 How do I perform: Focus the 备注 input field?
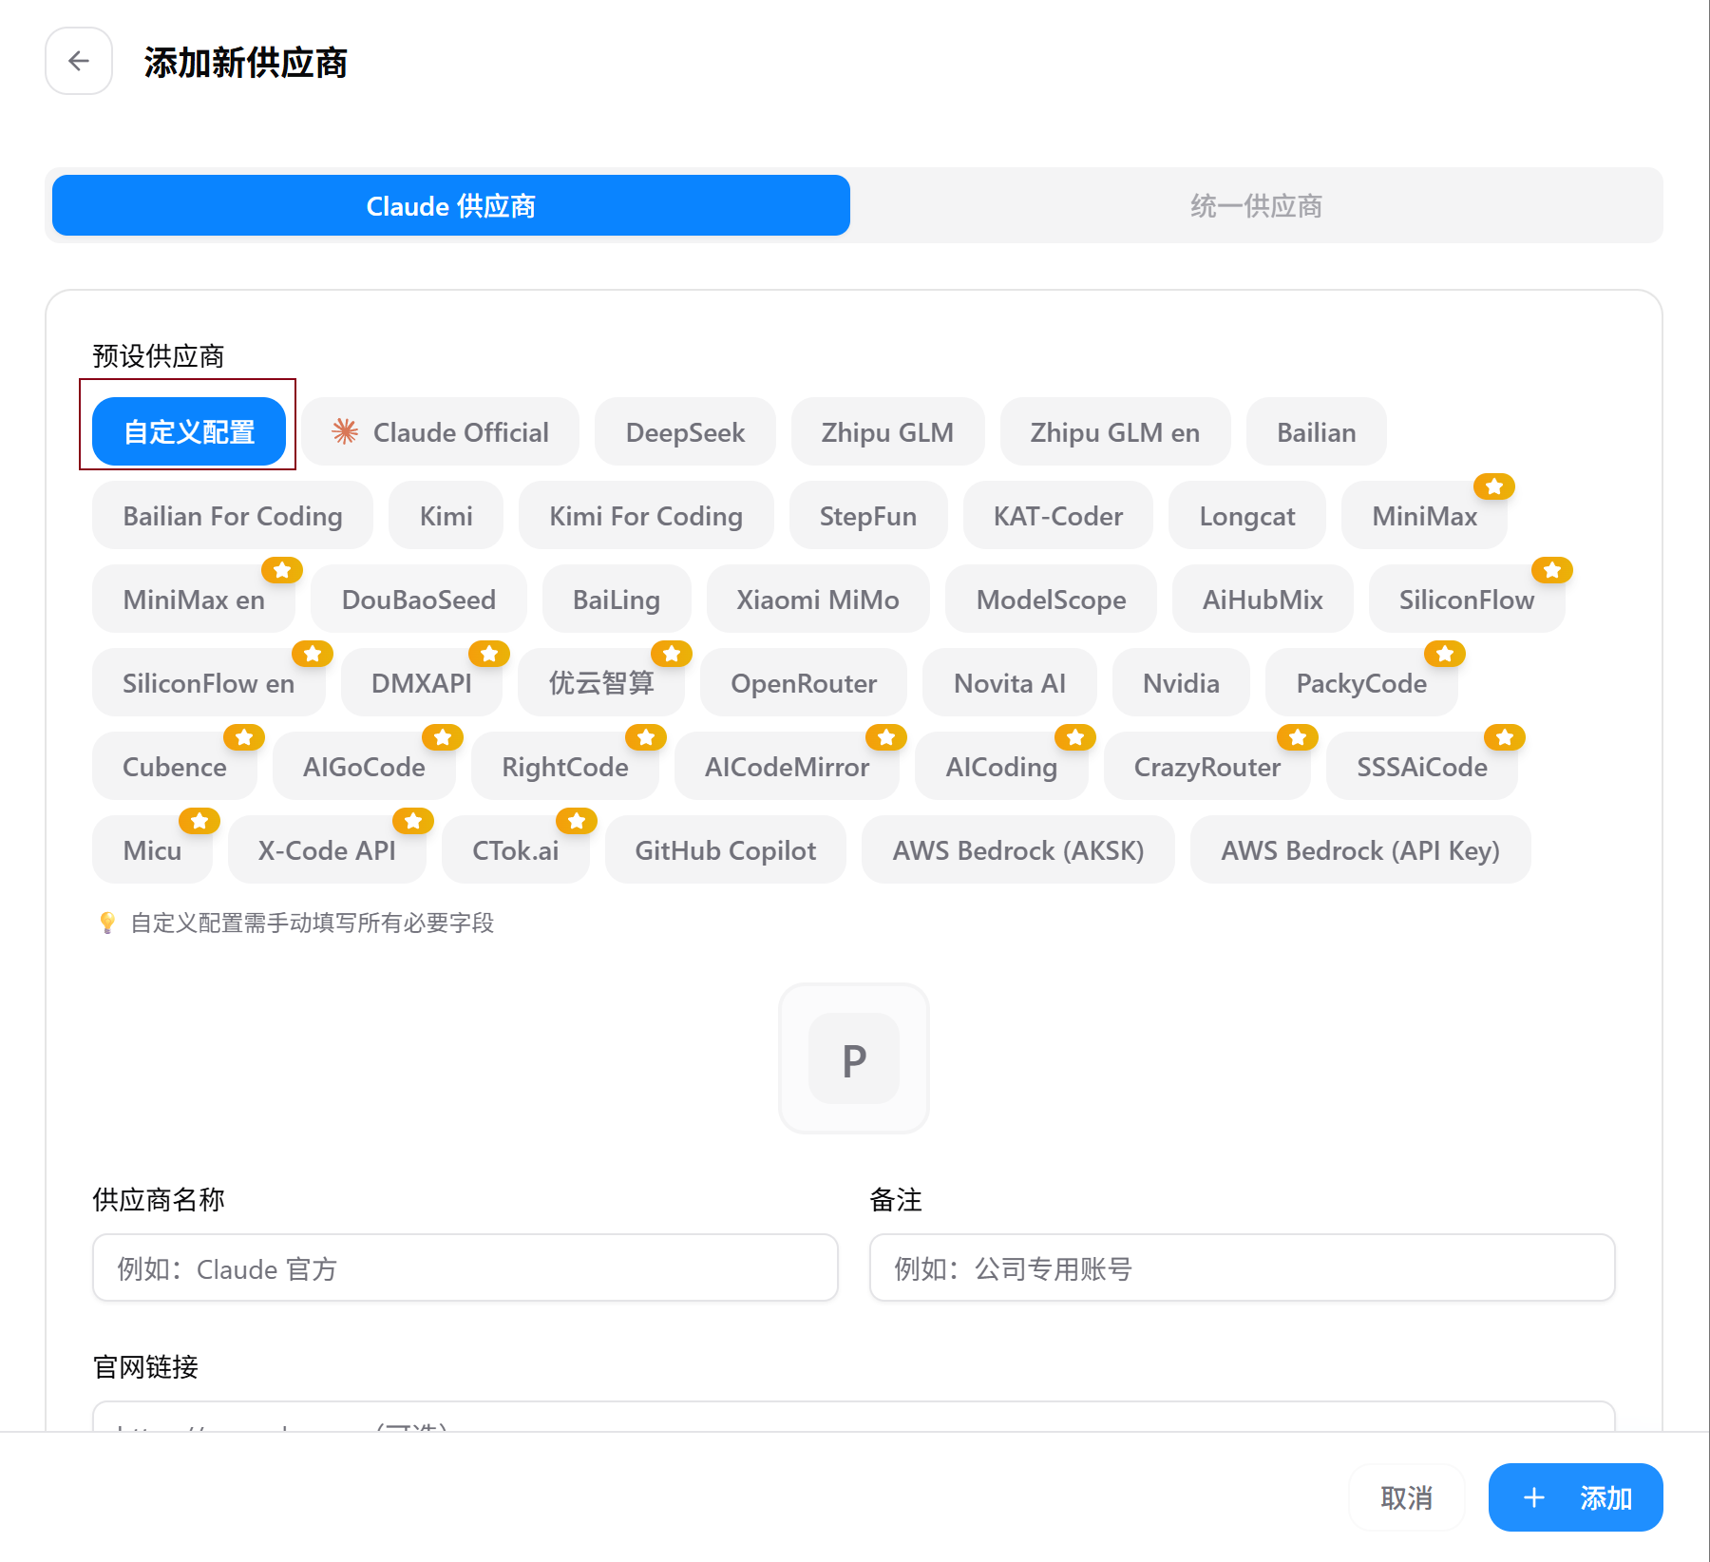click(x=1243, y=1267)
